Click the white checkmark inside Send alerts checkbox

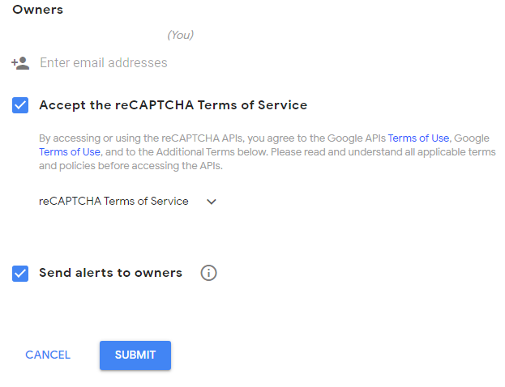tap(20, 274)
